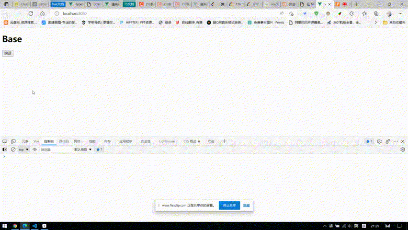Show more bookmarks bar items chevron
The width and height of the screenshot is (408, 230).
tap(375, 23)
